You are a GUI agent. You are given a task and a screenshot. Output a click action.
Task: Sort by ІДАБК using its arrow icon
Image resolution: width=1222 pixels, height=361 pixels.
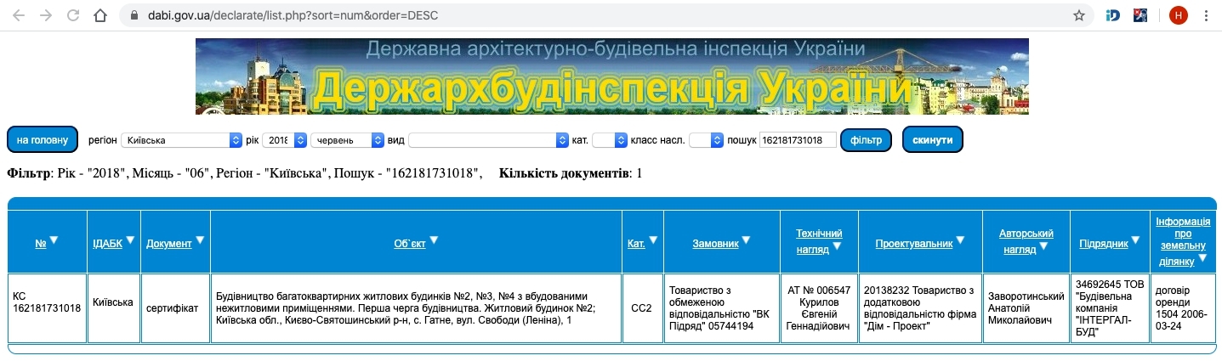pyautogui.click(x=131, y=240)
